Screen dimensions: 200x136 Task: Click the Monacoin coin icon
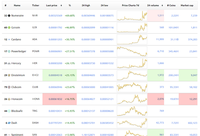tap(9, 99)
